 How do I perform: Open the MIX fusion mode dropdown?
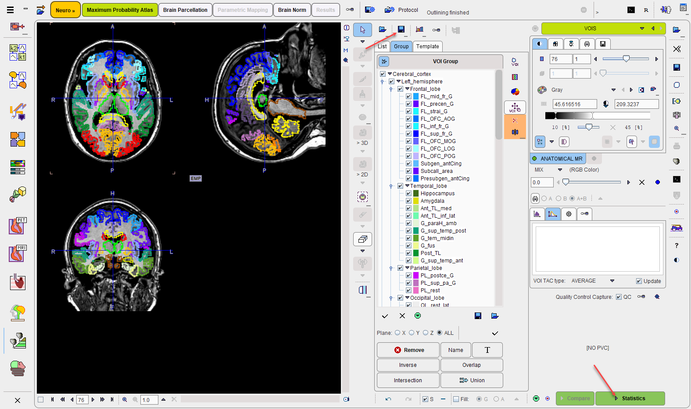(x=560, y=170)
